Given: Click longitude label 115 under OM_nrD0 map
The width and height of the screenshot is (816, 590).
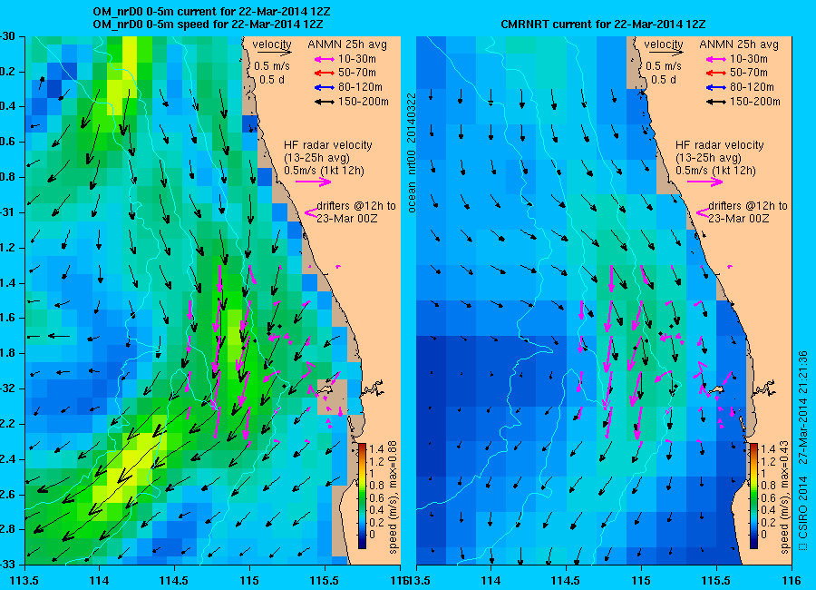Looking at the screenshot, I should click(x=249, y=580).
